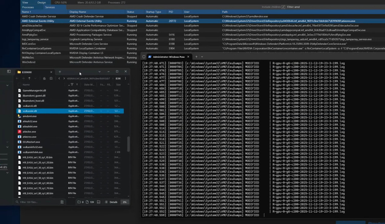Click the B399690 breadcrumb path segment
Image resolution: width=385 pixels, height=224 pixels.
point(118,78)
